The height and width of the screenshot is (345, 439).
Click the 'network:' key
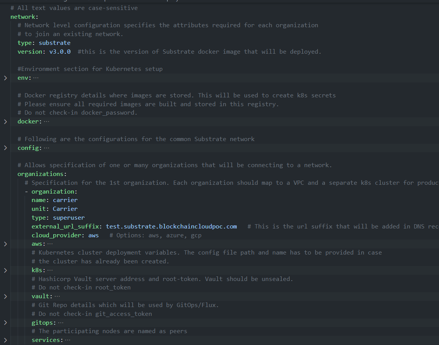click(25, 17)
